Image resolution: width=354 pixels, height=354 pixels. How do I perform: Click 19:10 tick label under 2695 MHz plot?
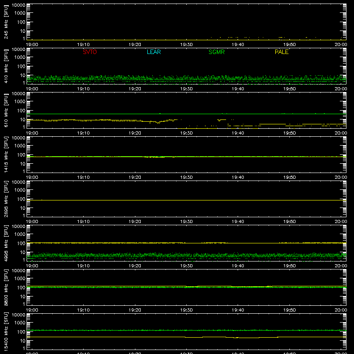[x=83, y=222]
